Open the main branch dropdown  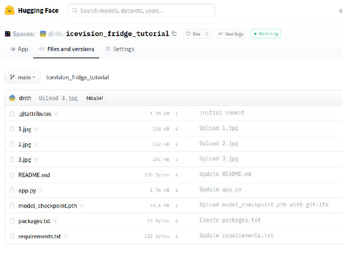tap(22, 77)
